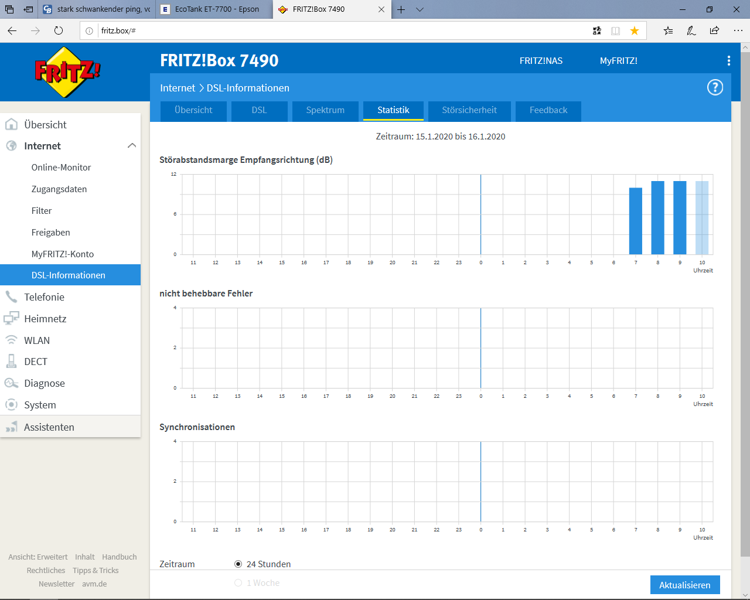The image size is (750, 600).
Task: Switch to the DSL tab
Action: (259, 110)
